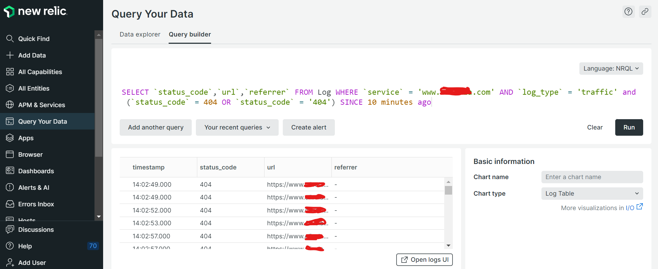This screenshot has height=269, width=658.
Task: Expand the Chart type Log Table dropdown
Action: 592,194
